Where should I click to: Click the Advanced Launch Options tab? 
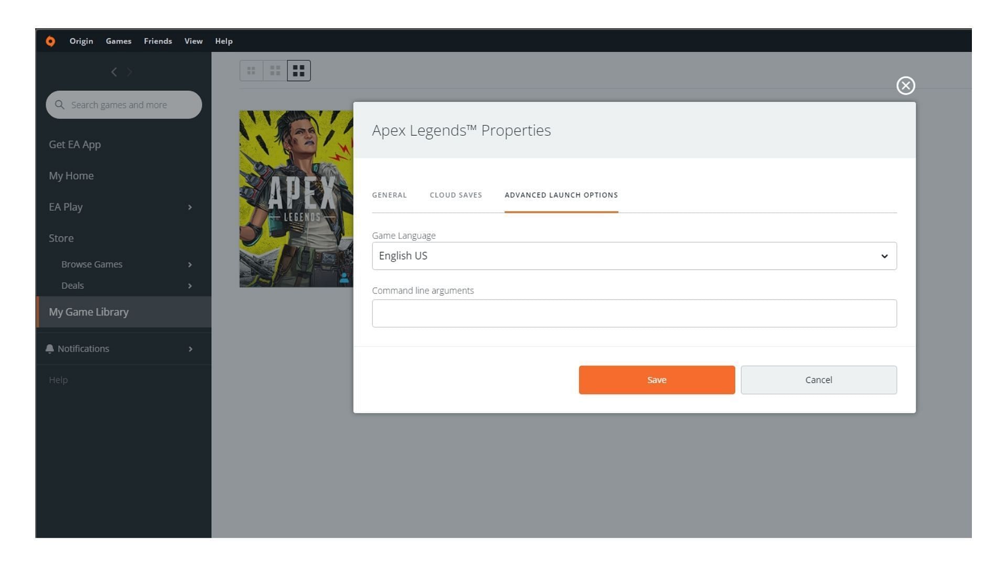coord(562,195)
